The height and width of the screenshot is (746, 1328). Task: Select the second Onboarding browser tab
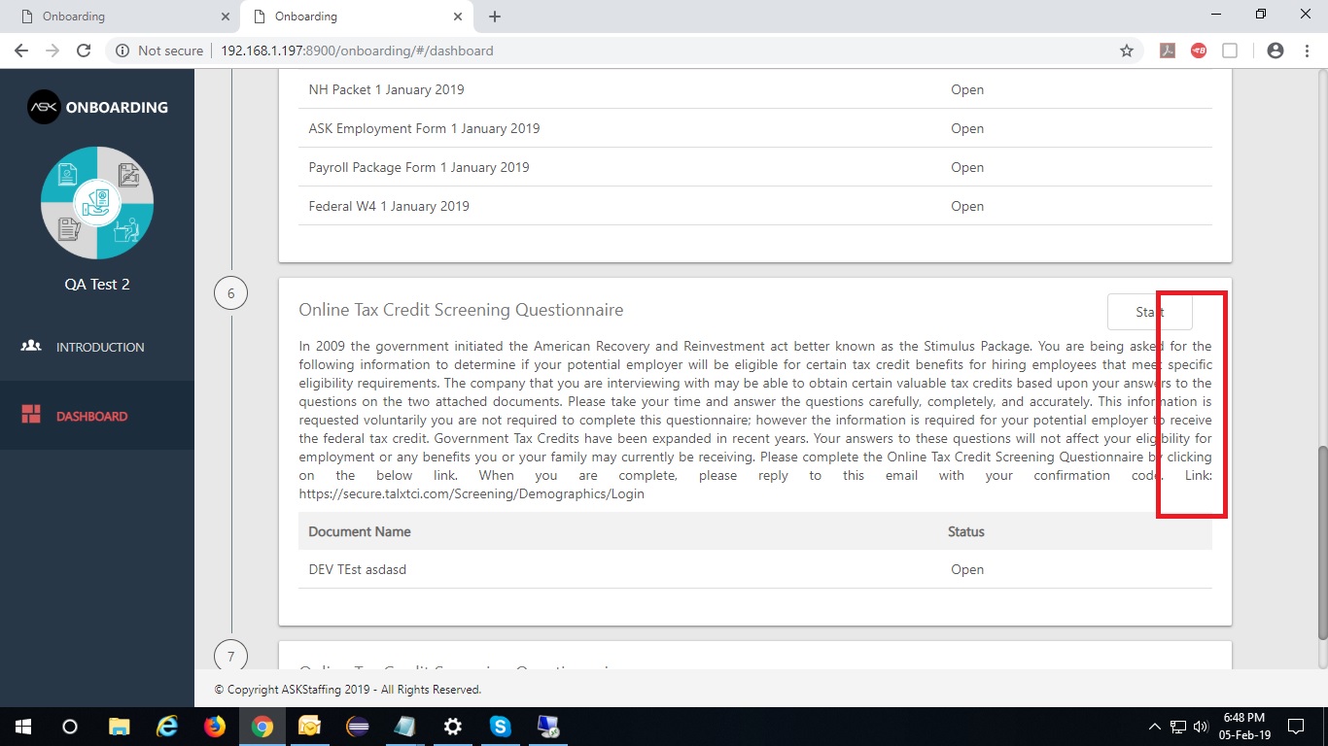pos(355,17)
